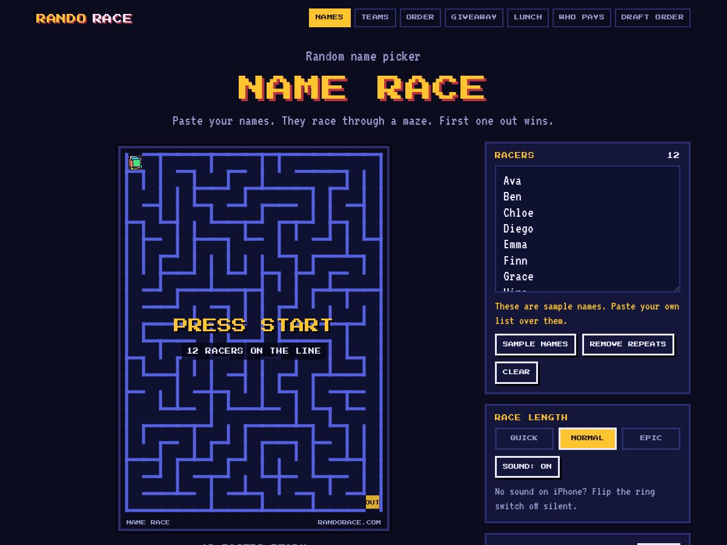This screenshot has width=727, height=545.
Task: Click the yellow OUT exit marker in maze
Action: pos(373,502)
